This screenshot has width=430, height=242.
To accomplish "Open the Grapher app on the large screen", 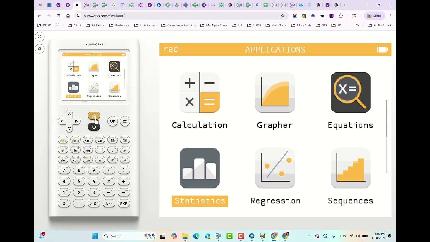I will 275,100.
